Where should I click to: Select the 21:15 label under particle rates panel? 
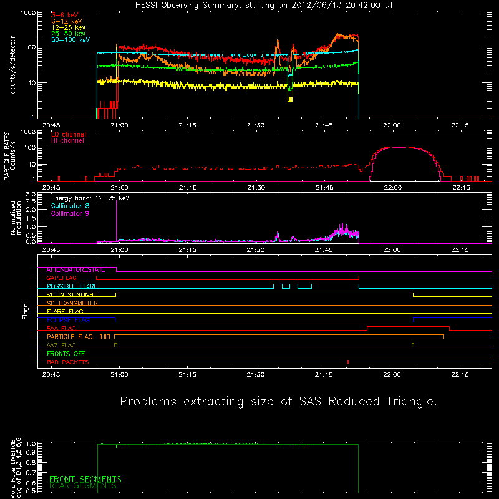pos(188,188)
